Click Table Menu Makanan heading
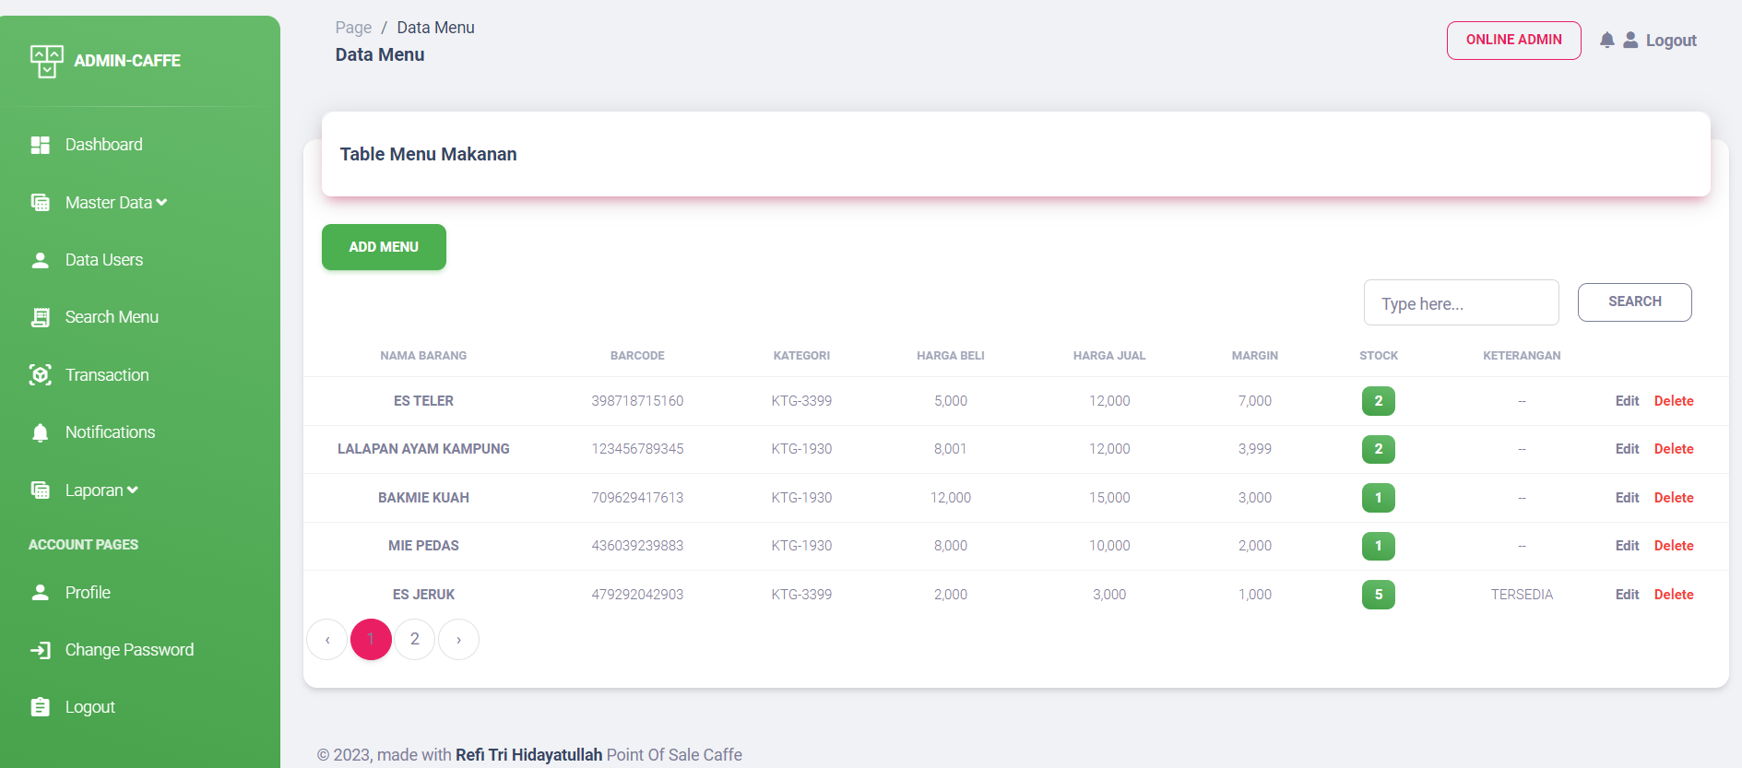The height and width of the screenshot is (768, 1742). click(428, 155)
